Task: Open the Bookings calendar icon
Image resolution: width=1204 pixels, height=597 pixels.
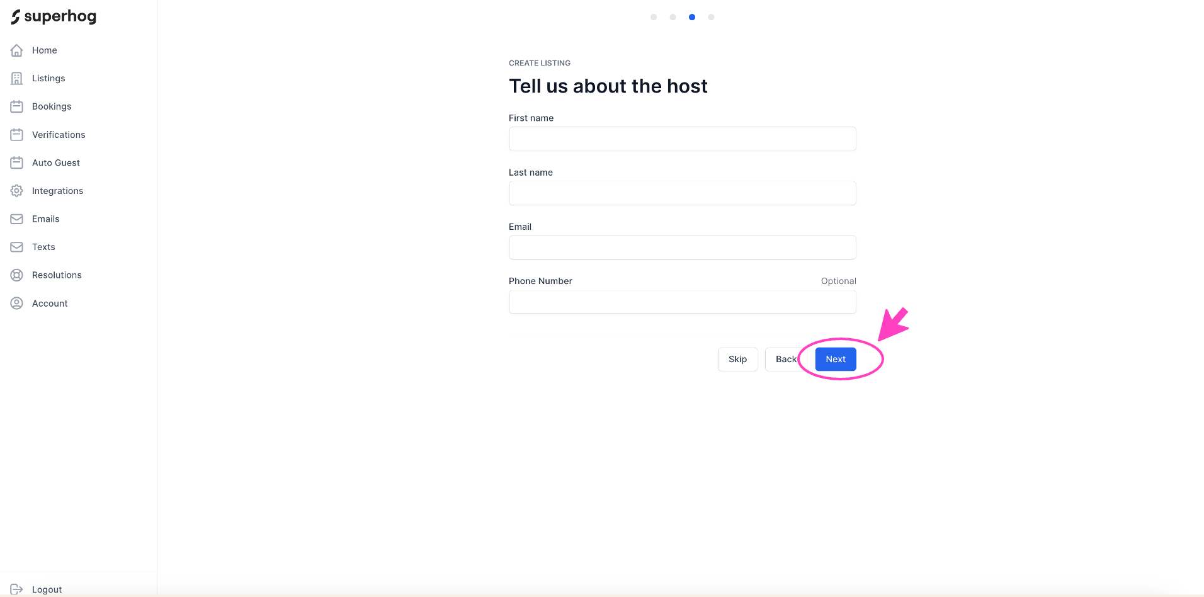Action: click(17, 106)
